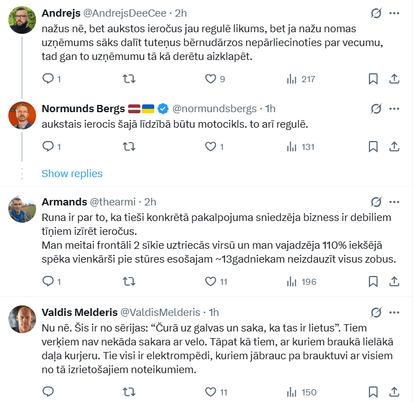415x402 pixels.
Task: Open the @nomundsbergs profile handle
Action: point(215,108)
